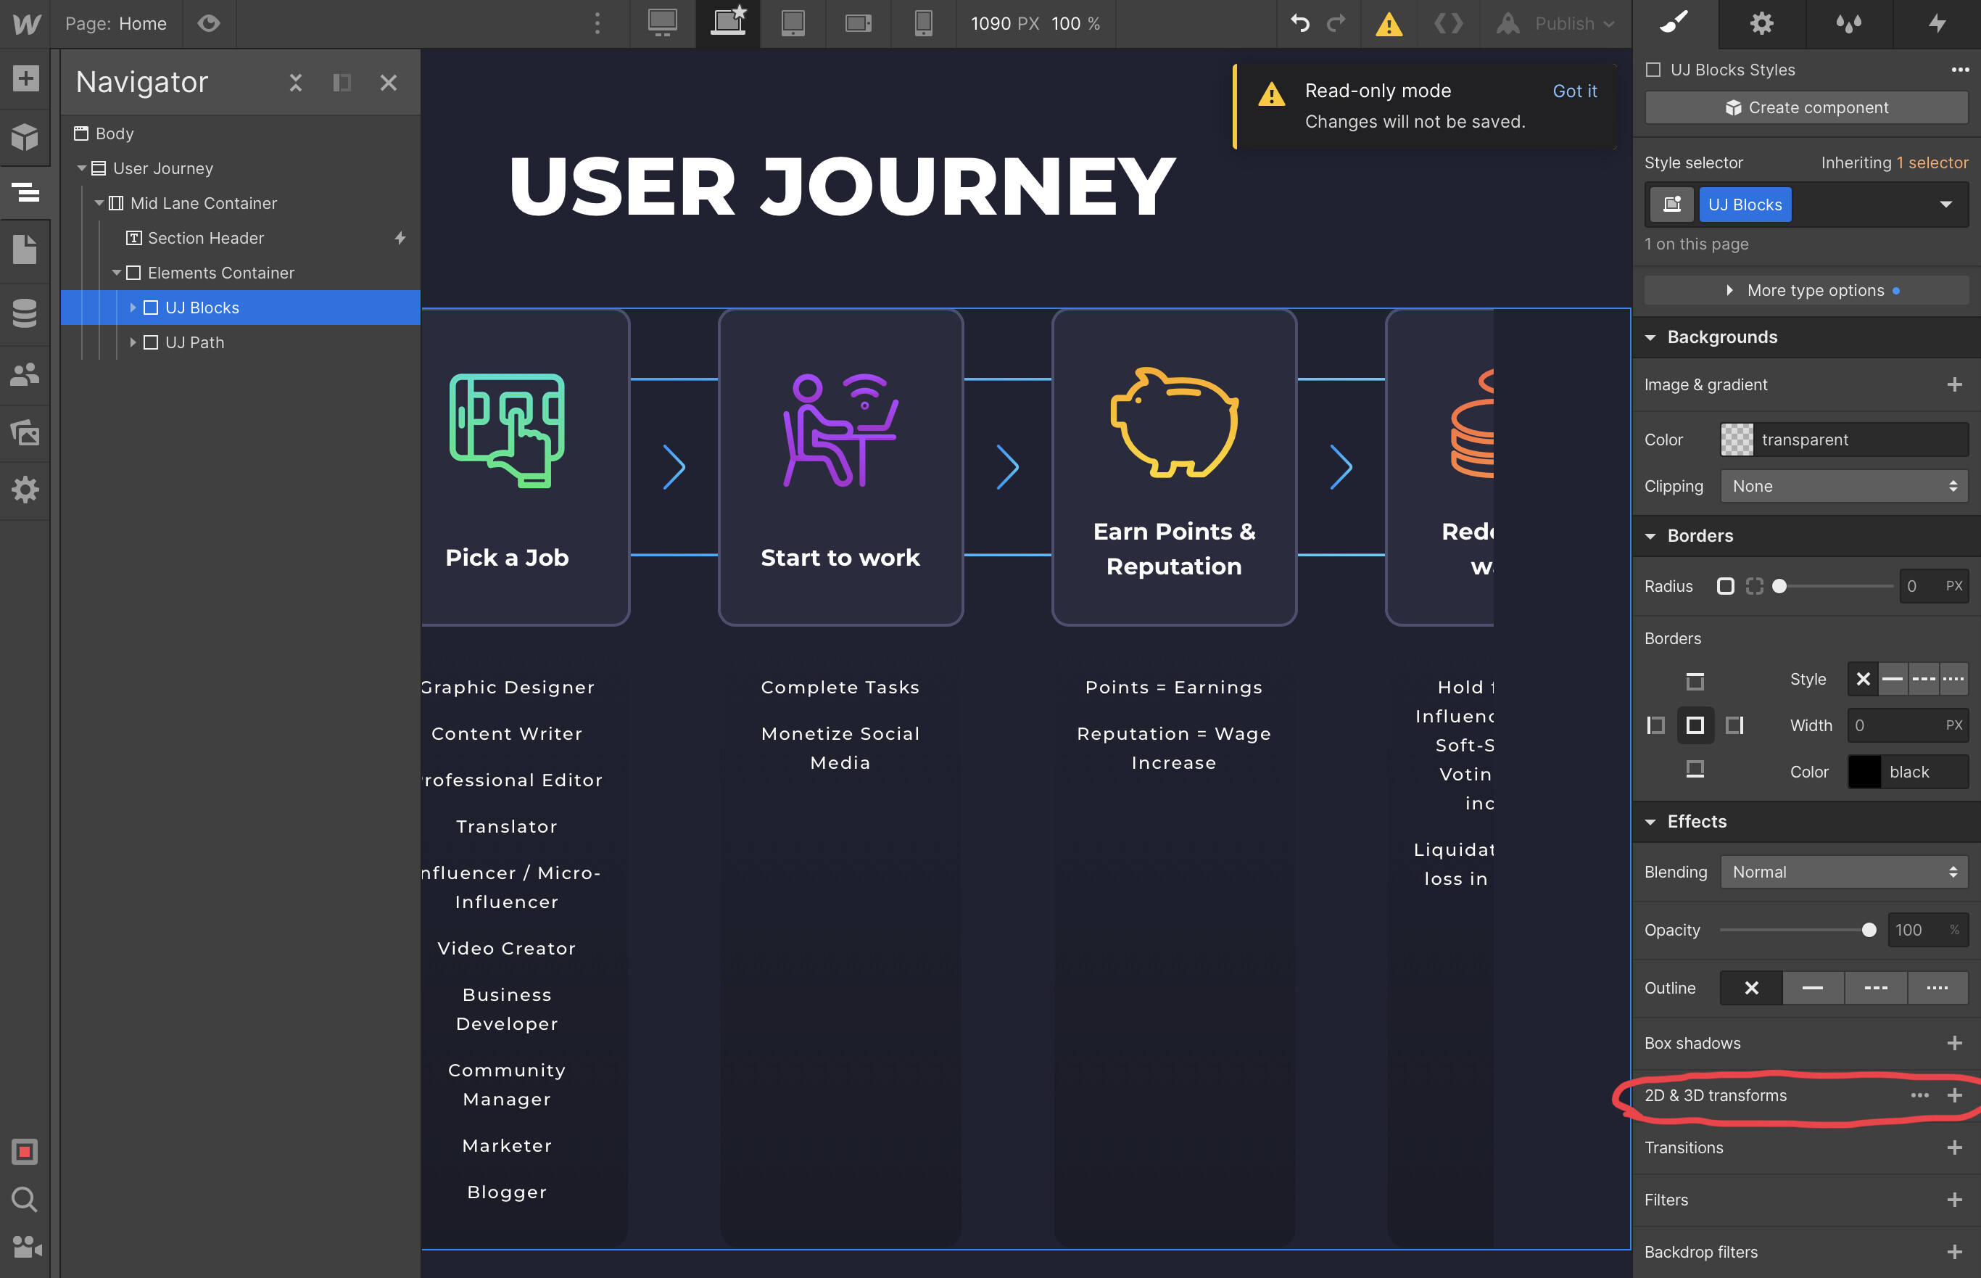Open the Clipping dropdown

click(1843, 486)
